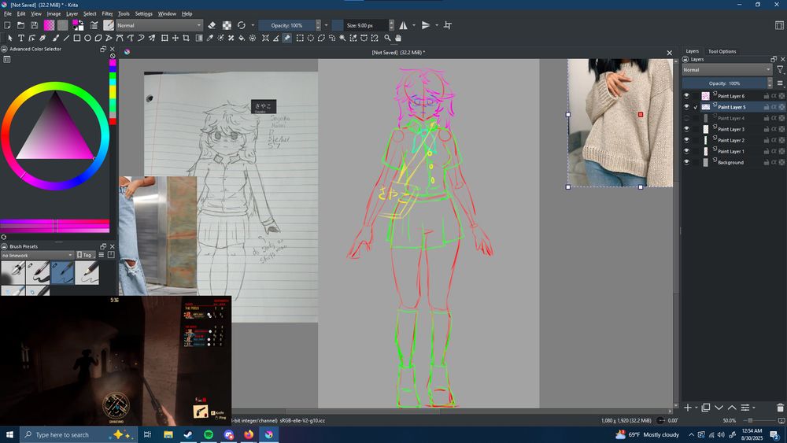
Task: Toggle lock on Paint Layer 6
Action: click(x=767, y=96)
